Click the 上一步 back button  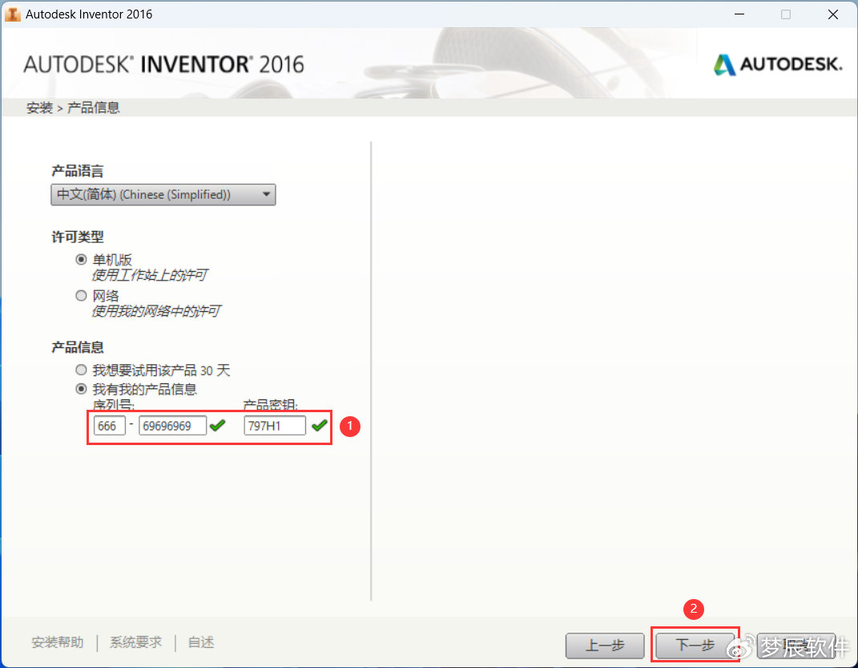[605, 646]
